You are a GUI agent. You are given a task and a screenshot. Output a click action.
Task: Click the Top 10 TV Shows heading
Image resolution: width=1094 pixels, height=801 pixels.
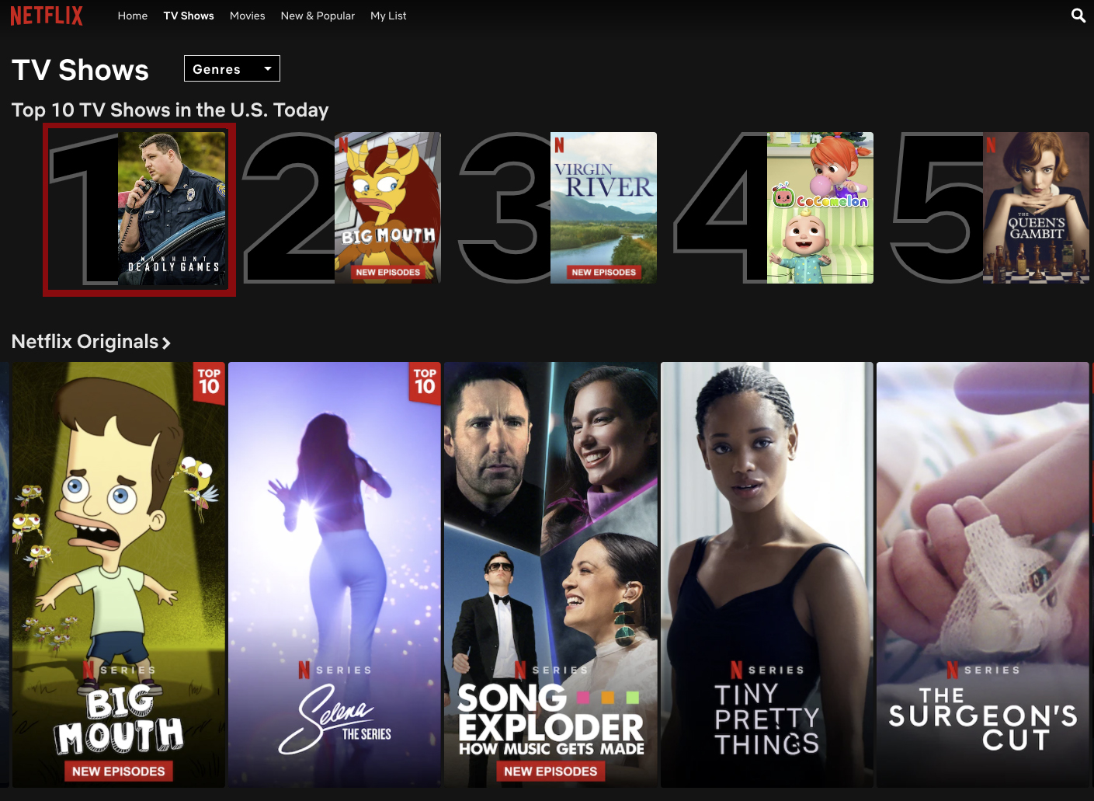point(170,110)
